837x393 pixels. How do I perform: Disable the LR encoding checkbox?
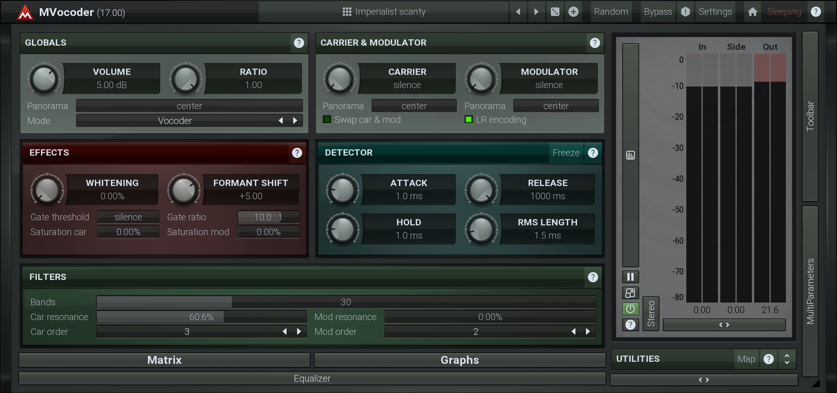(x=469, y=120)
